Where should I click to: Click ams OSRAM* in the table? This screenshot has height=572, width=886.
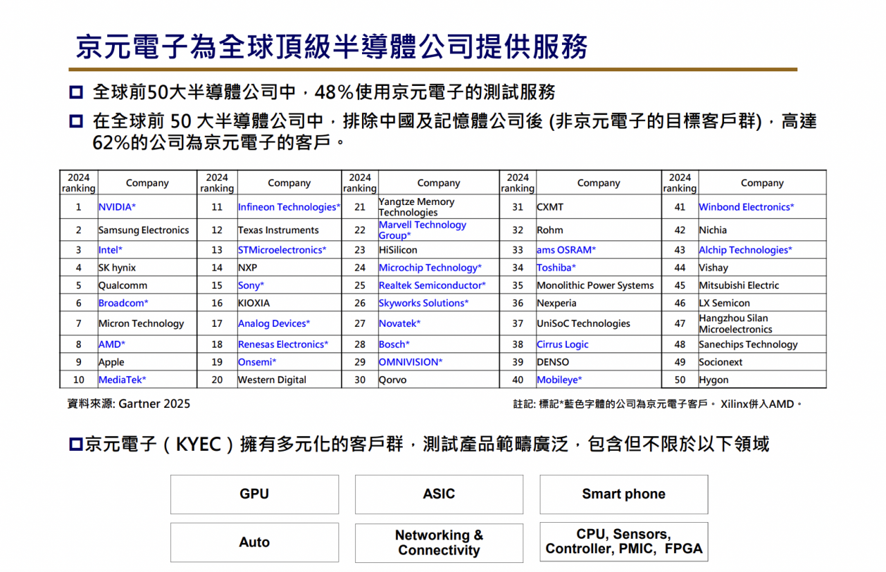(599, 250)
